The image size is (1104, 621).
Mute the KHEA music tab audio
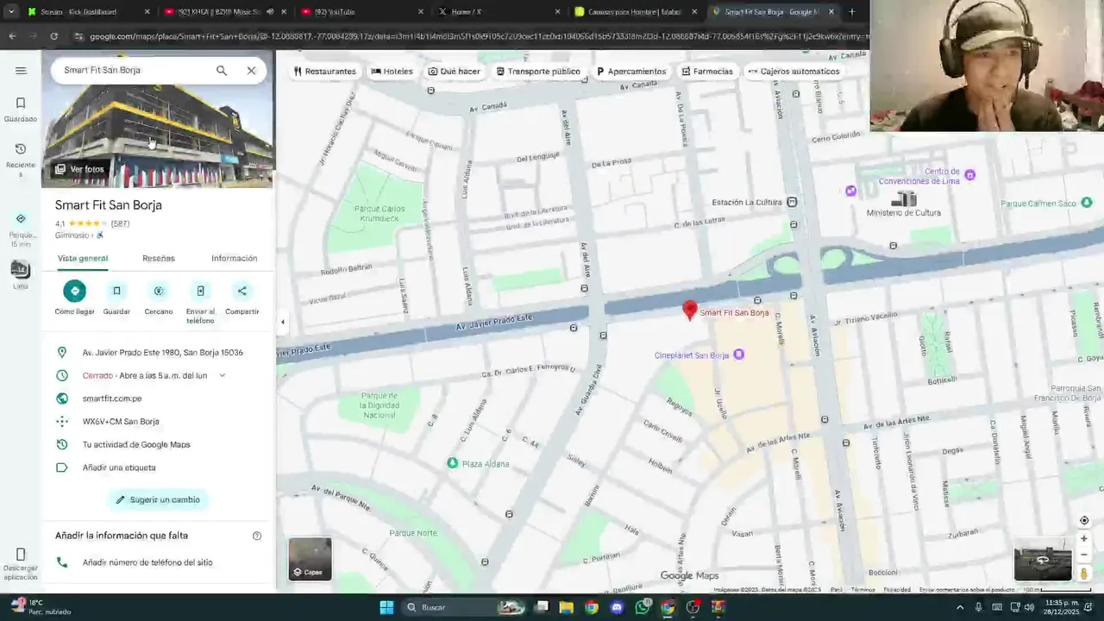270,12
